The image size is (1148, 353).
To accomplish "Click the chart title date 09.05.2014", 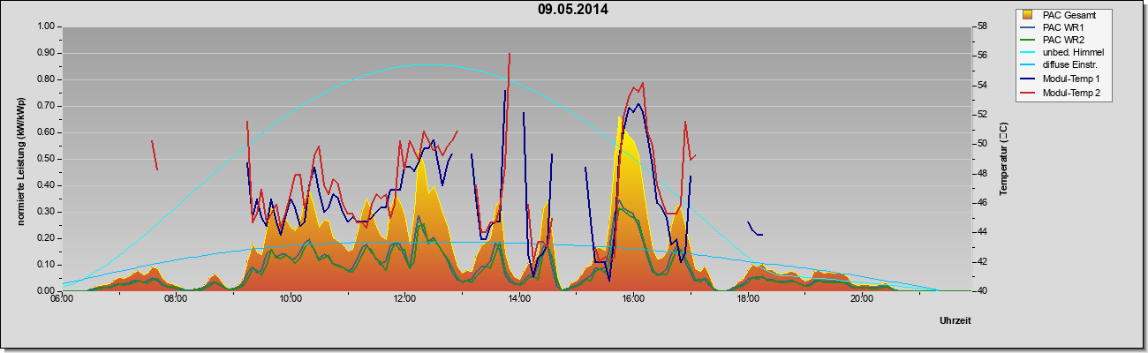I will tap(573, 10).
